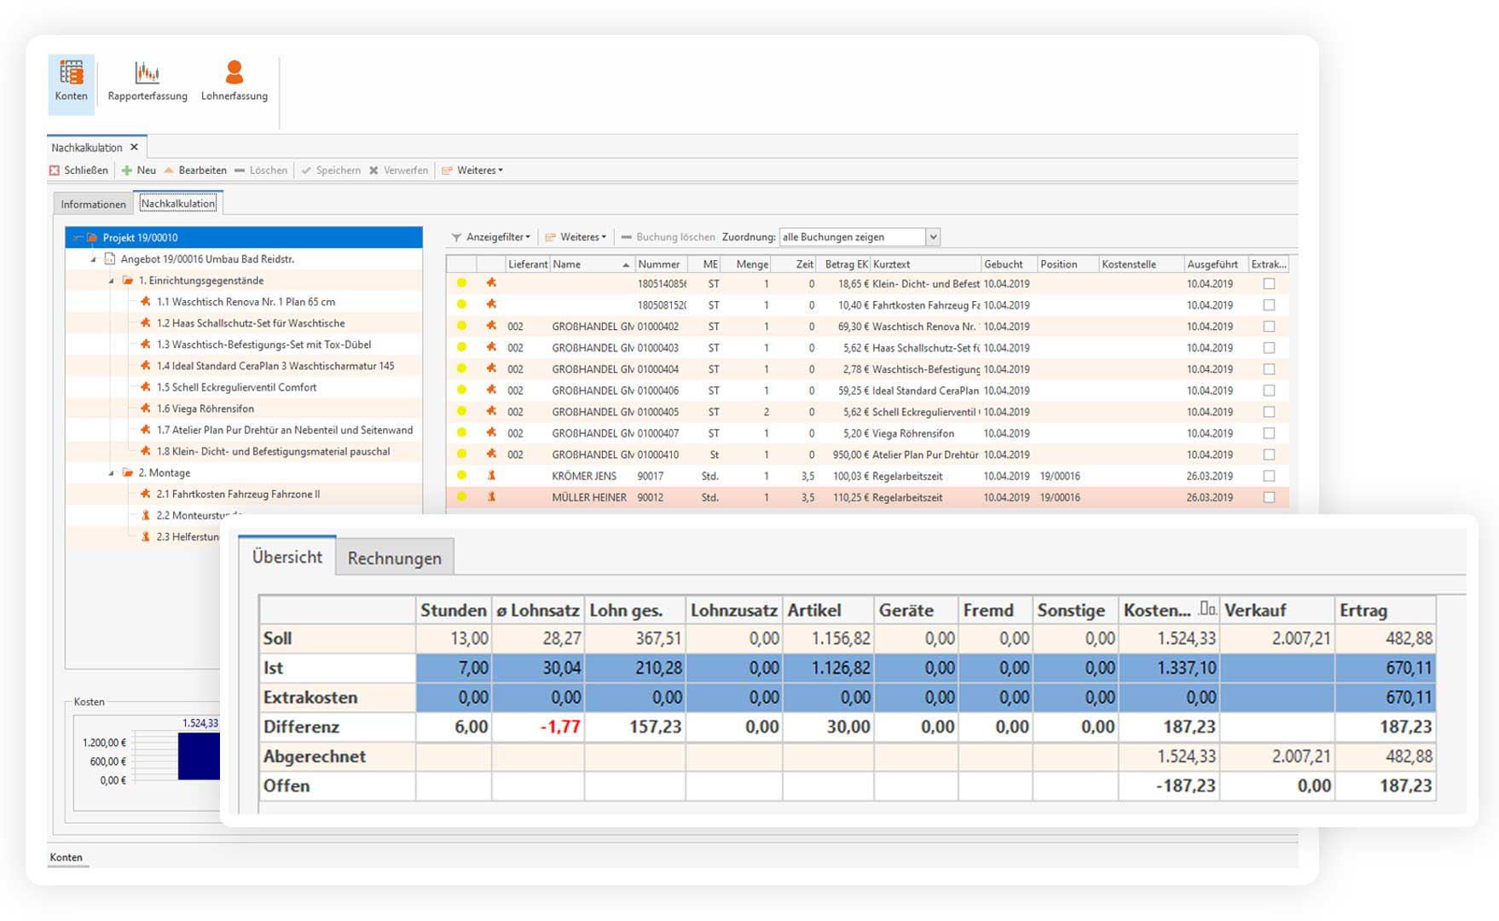Click Speichern in the toolbar
The image size is (1499, 921).
(331, 170)
